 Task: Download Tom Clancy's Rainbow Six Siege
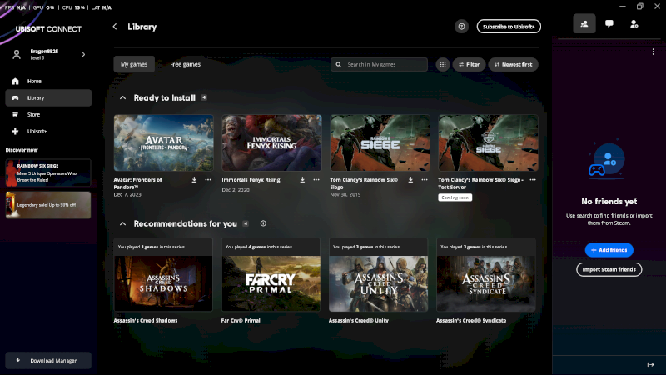tap(410, 180)
